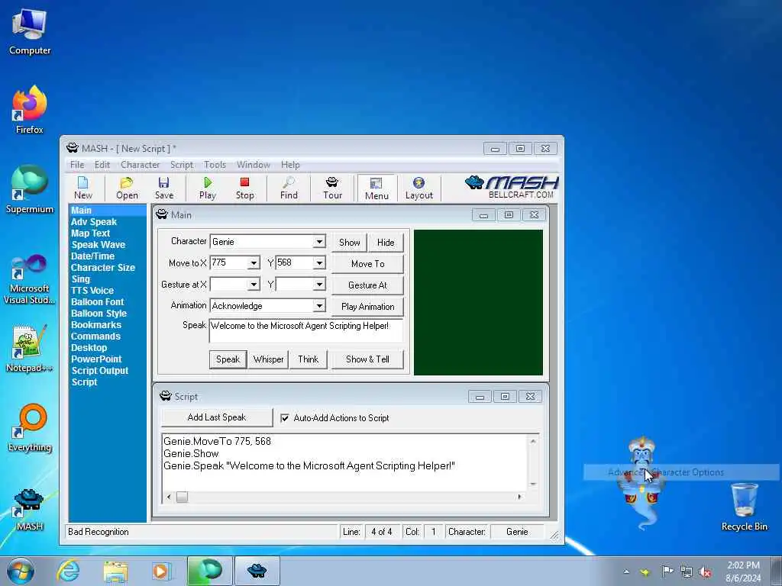Open File Explorer from the taskbar

coord(116,571)
